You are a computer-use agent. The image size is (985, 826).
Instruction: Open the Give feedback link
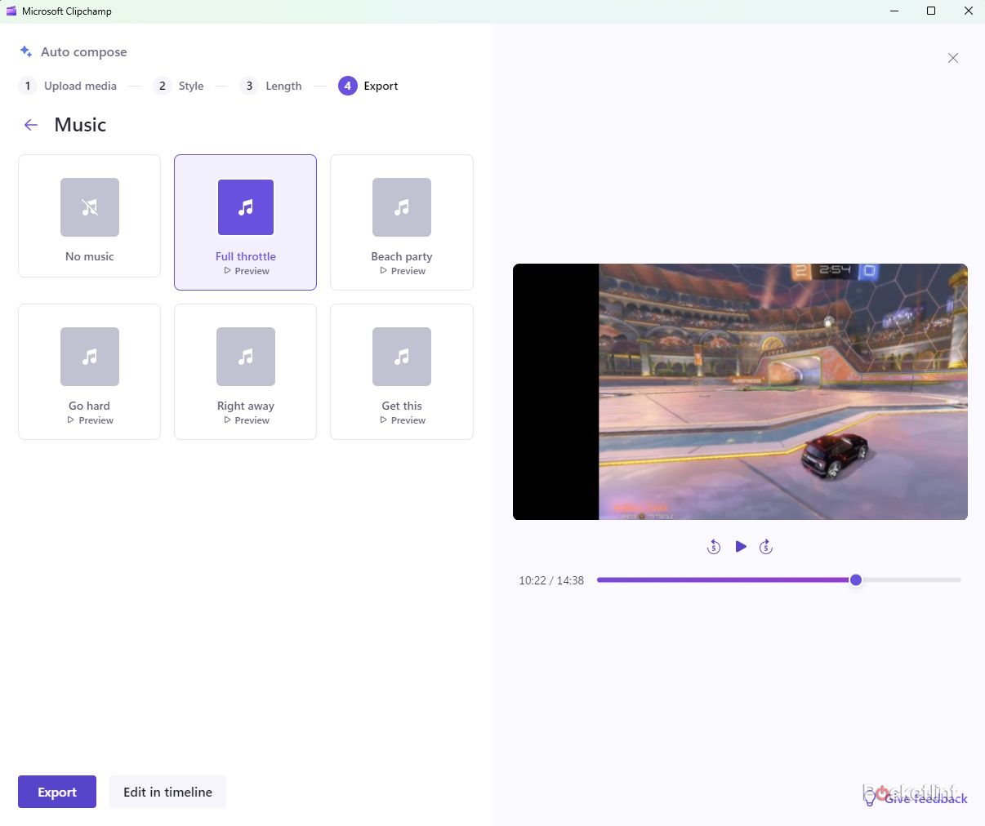point(916,799)
